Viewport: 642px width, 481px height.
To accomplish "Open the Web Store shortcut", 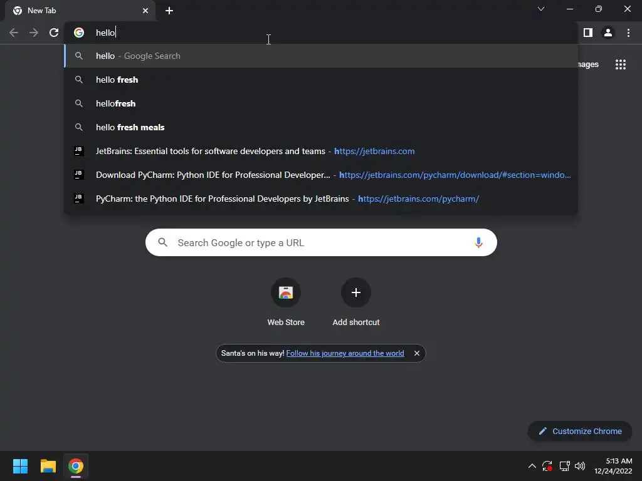I will 286,302.
